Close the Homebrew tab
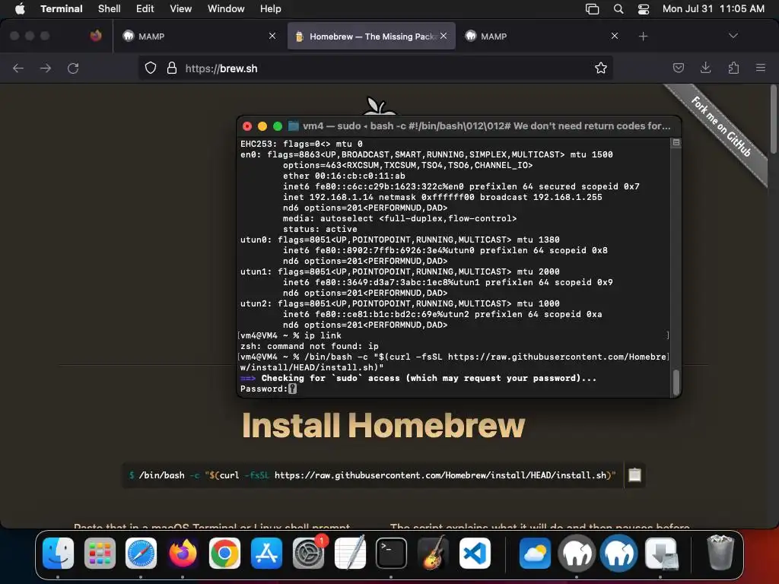This screenshot has height=584, width=779. (444, 36)
